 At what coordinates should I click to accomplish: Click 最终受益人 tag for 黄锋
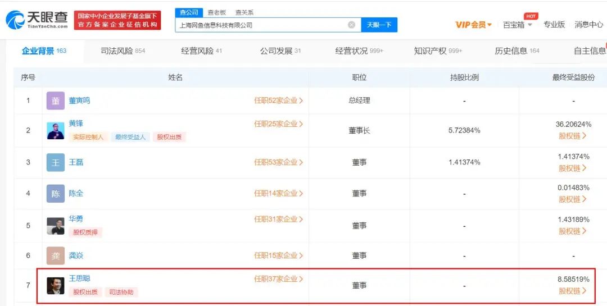pos(130,137)
